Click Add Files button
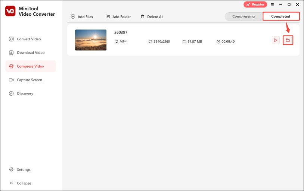The height and width of the screenshot is (191, 304). 82,17
